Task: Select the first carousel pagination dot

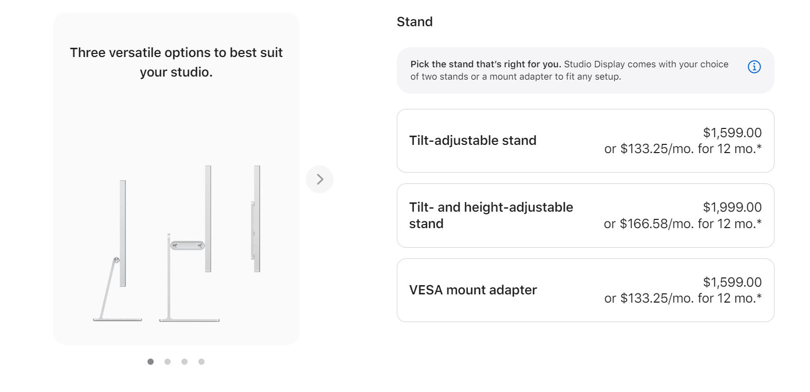Action: pos(151,361)
